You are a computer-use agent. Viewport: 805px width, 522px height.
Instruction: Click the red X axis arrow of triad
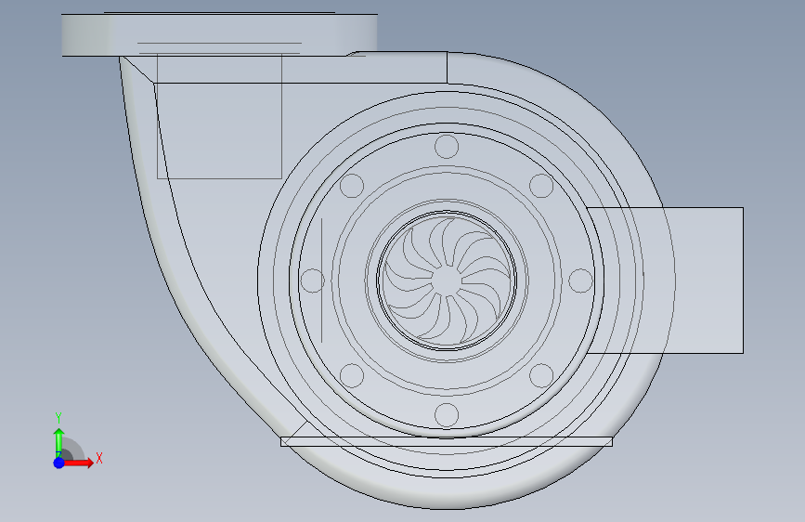pos(78,463)
